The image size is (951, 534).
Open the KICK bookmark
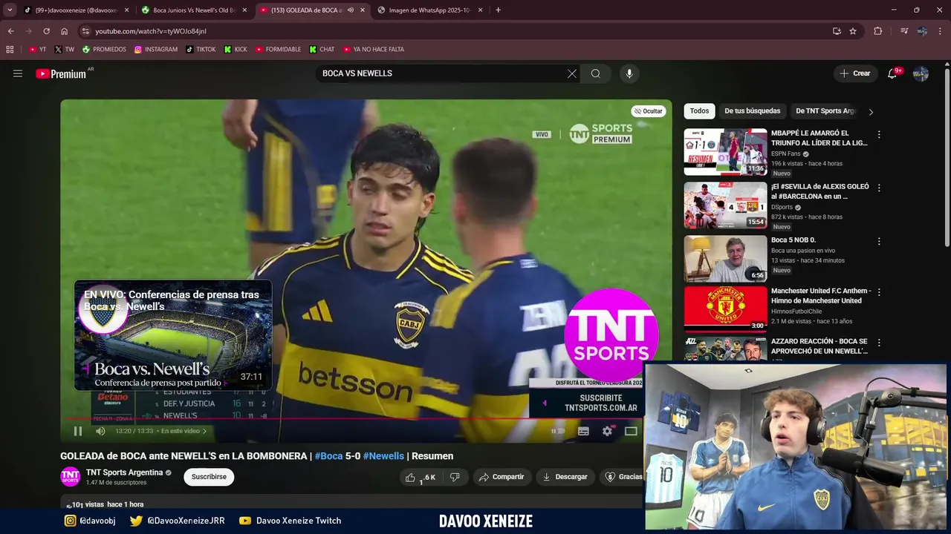click(x=236, y=50)
